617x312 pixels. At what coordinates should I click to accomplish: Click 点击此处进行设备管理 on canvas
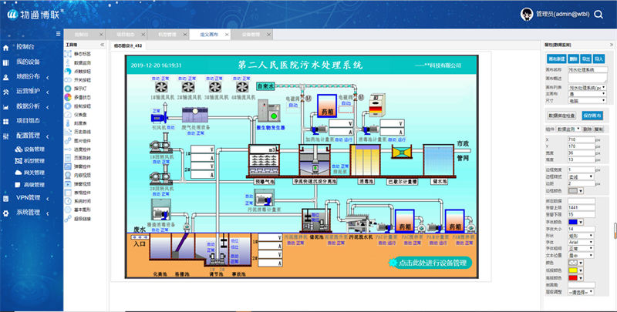click(x=431, y=263)
